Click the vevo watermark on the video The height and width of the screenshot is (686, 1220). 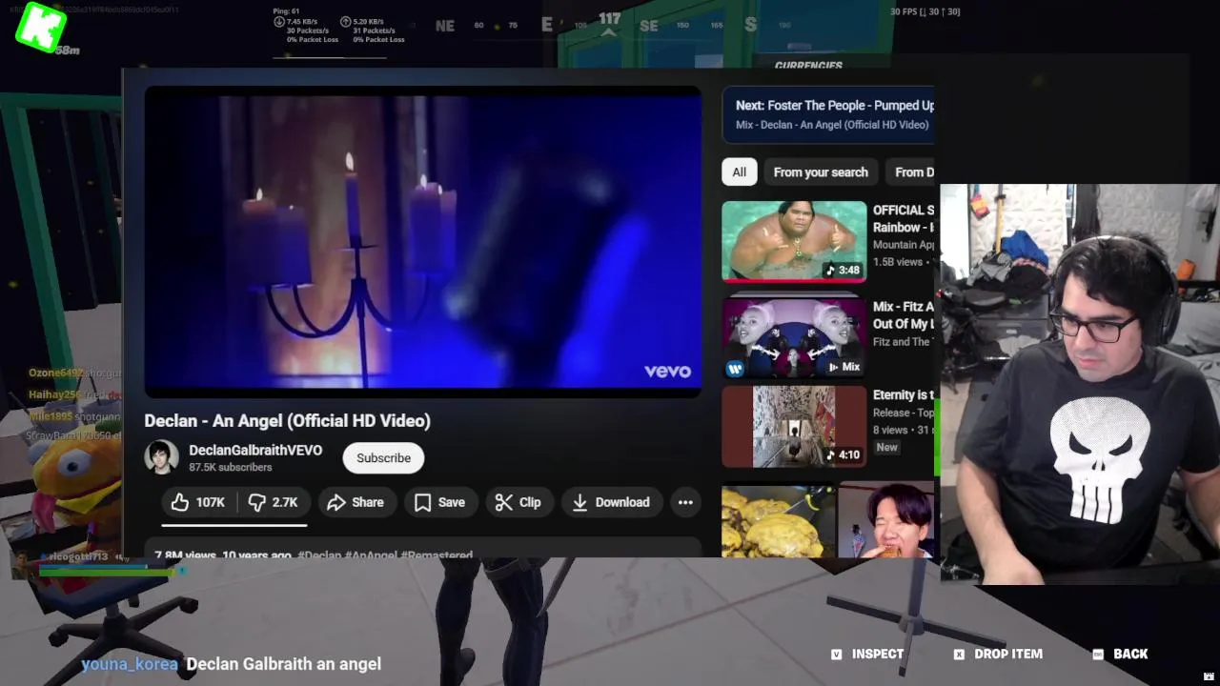pos(667,372)
